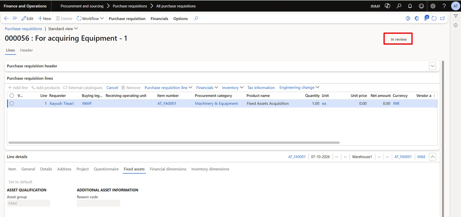461x217 pixels.
Task: Open the form in a new window
Action: click(x=443, y=18)
